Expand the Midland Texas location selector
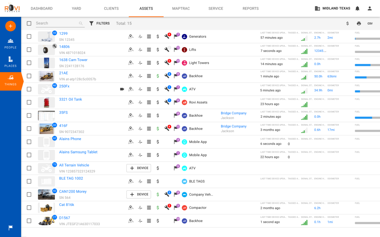Screen dimensions: 380x237 (332, 9)
